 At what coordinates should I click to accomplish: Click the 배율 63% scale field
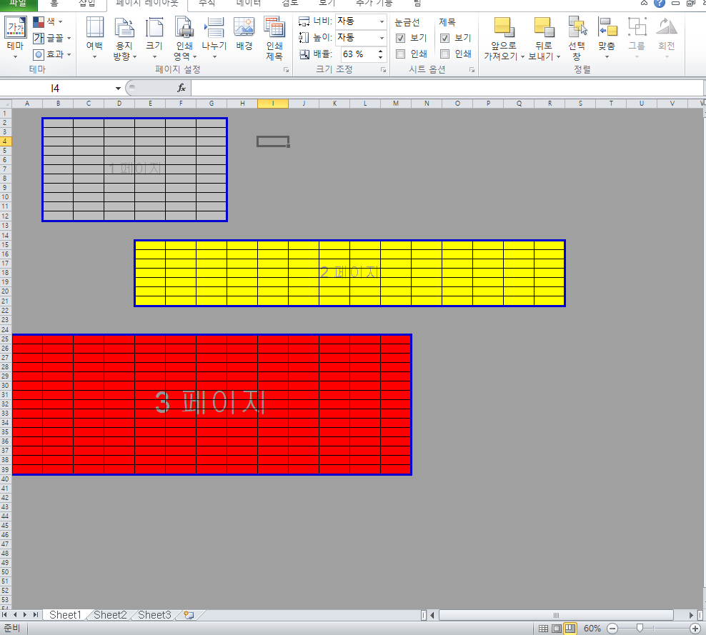coord(358,54)
